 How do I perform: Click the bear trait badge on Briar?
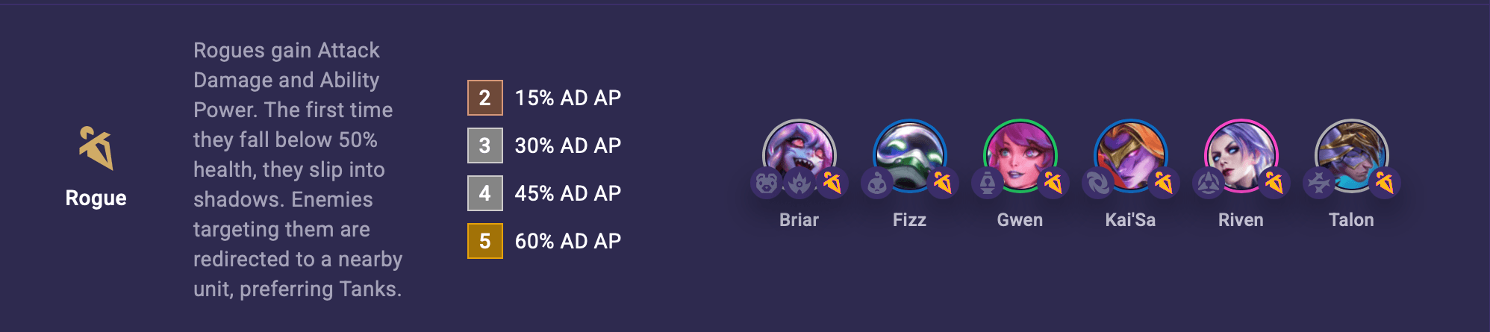(767, 183)
